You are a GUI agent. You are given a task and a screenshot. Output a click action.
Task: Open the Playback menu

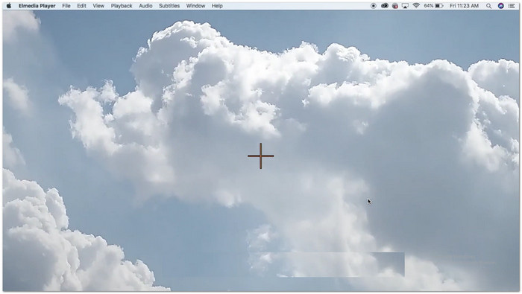click(x=122, y=6)
